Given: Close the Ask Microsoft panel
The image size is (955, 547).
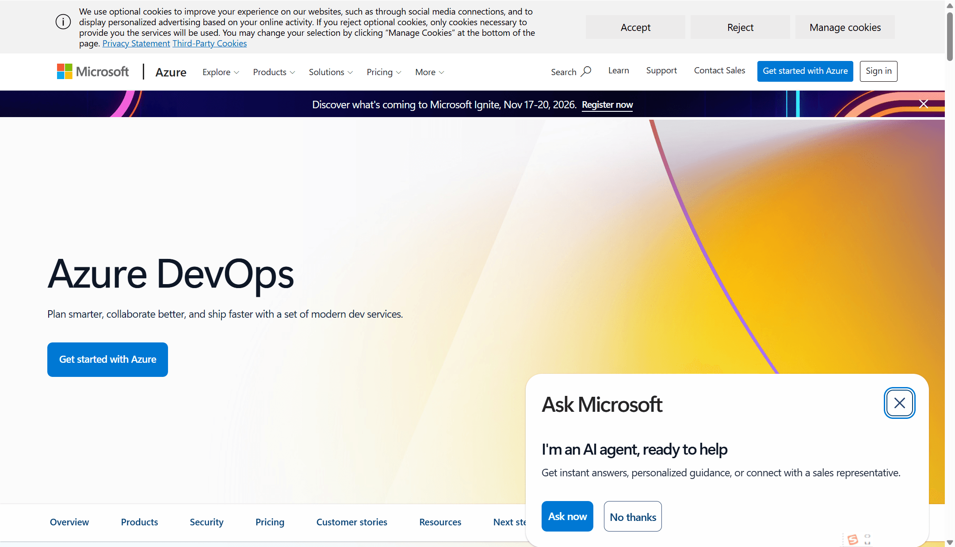Looking at the screenshot, I should [899, 403].
